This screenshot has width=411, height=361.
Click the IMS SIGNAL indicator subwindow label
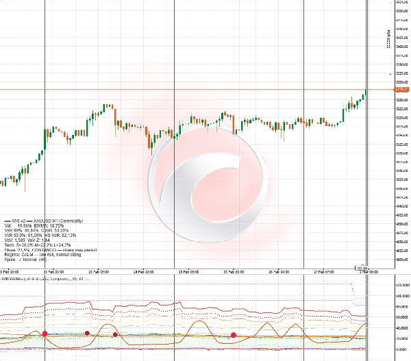[x=45, y=279]
